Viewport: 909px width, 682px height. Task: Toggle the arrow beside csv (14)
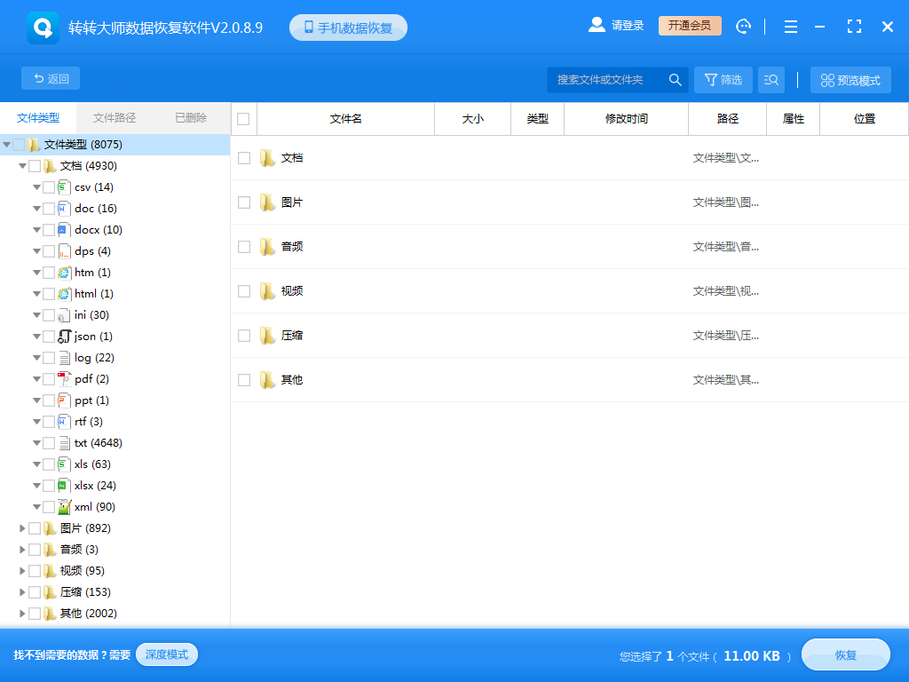click(36, 187)
